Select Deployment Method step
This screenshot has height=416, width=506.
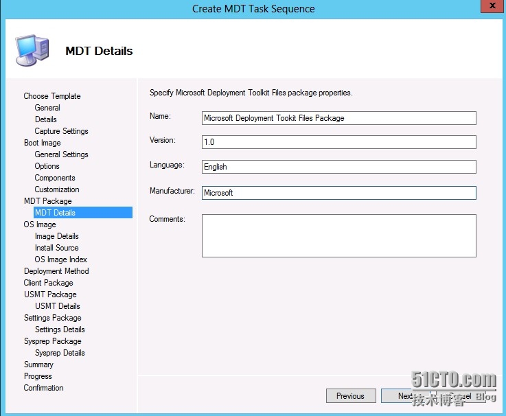[56, 271]
